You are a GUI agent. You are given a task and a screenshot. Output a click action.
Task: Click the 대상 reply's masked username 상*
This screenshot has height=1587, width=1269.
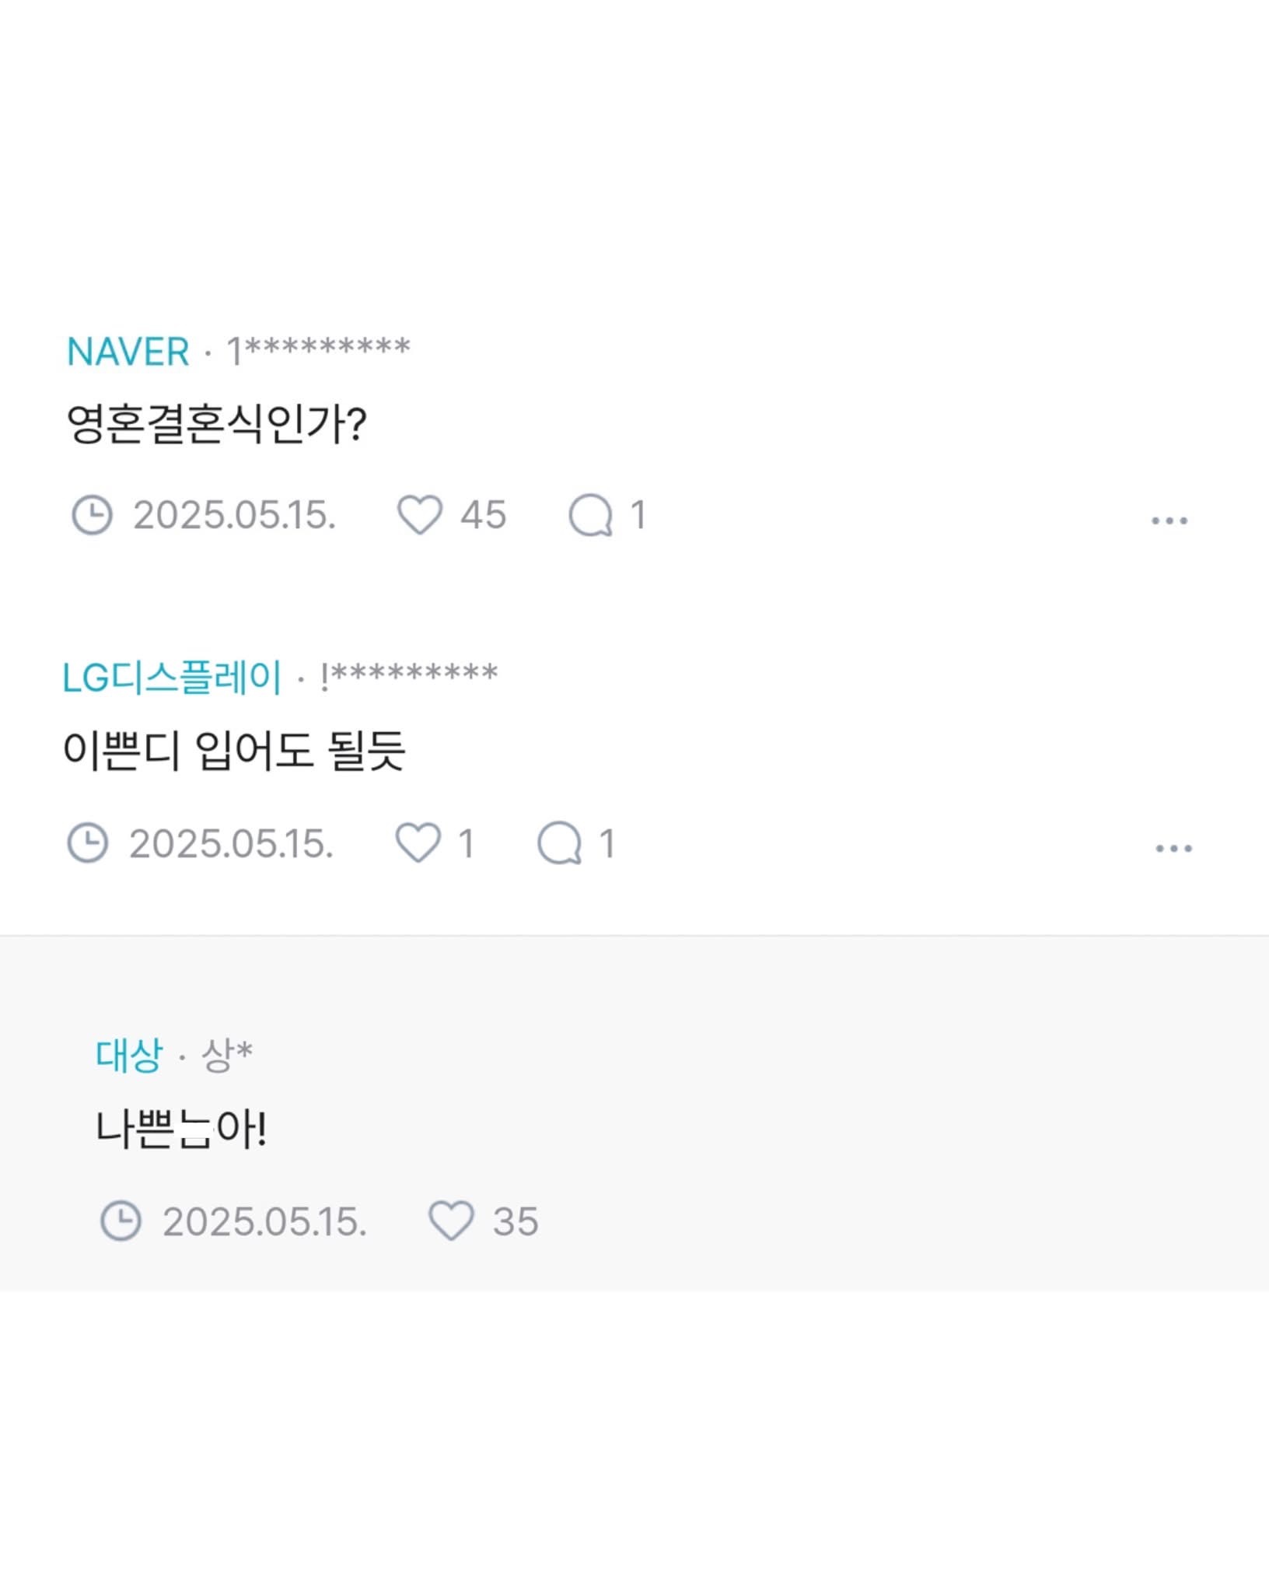coord(227,1056)
